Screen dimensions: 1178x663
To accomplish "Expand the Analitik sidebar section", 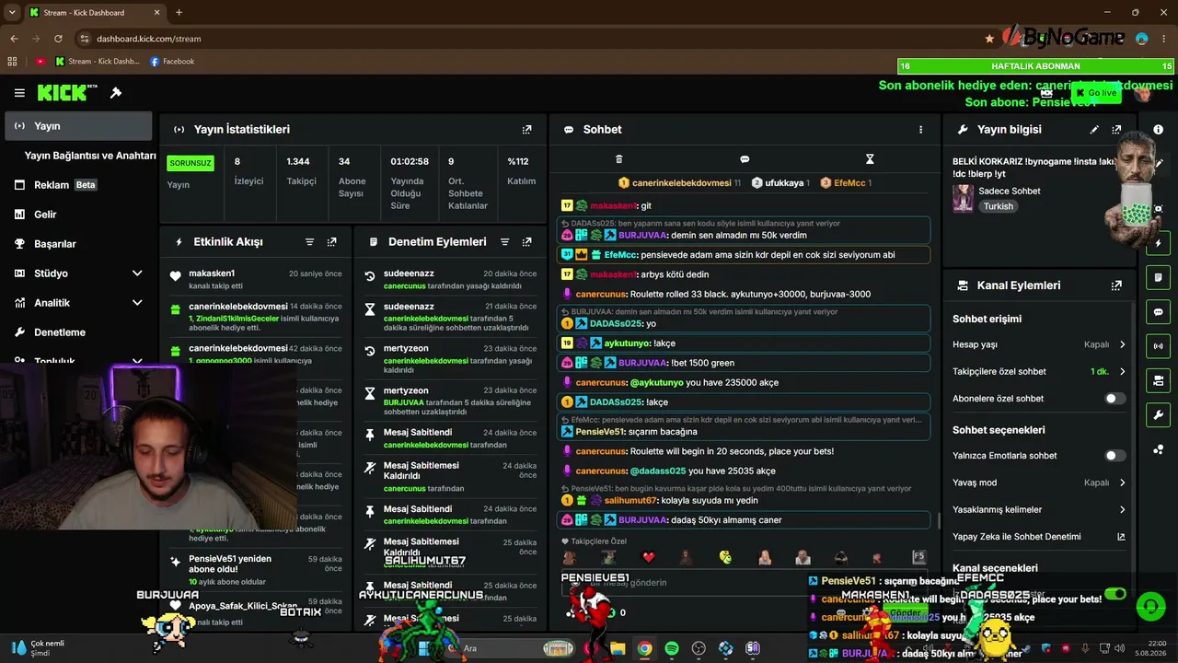I will pyautogui.click(x=78, y=303).
